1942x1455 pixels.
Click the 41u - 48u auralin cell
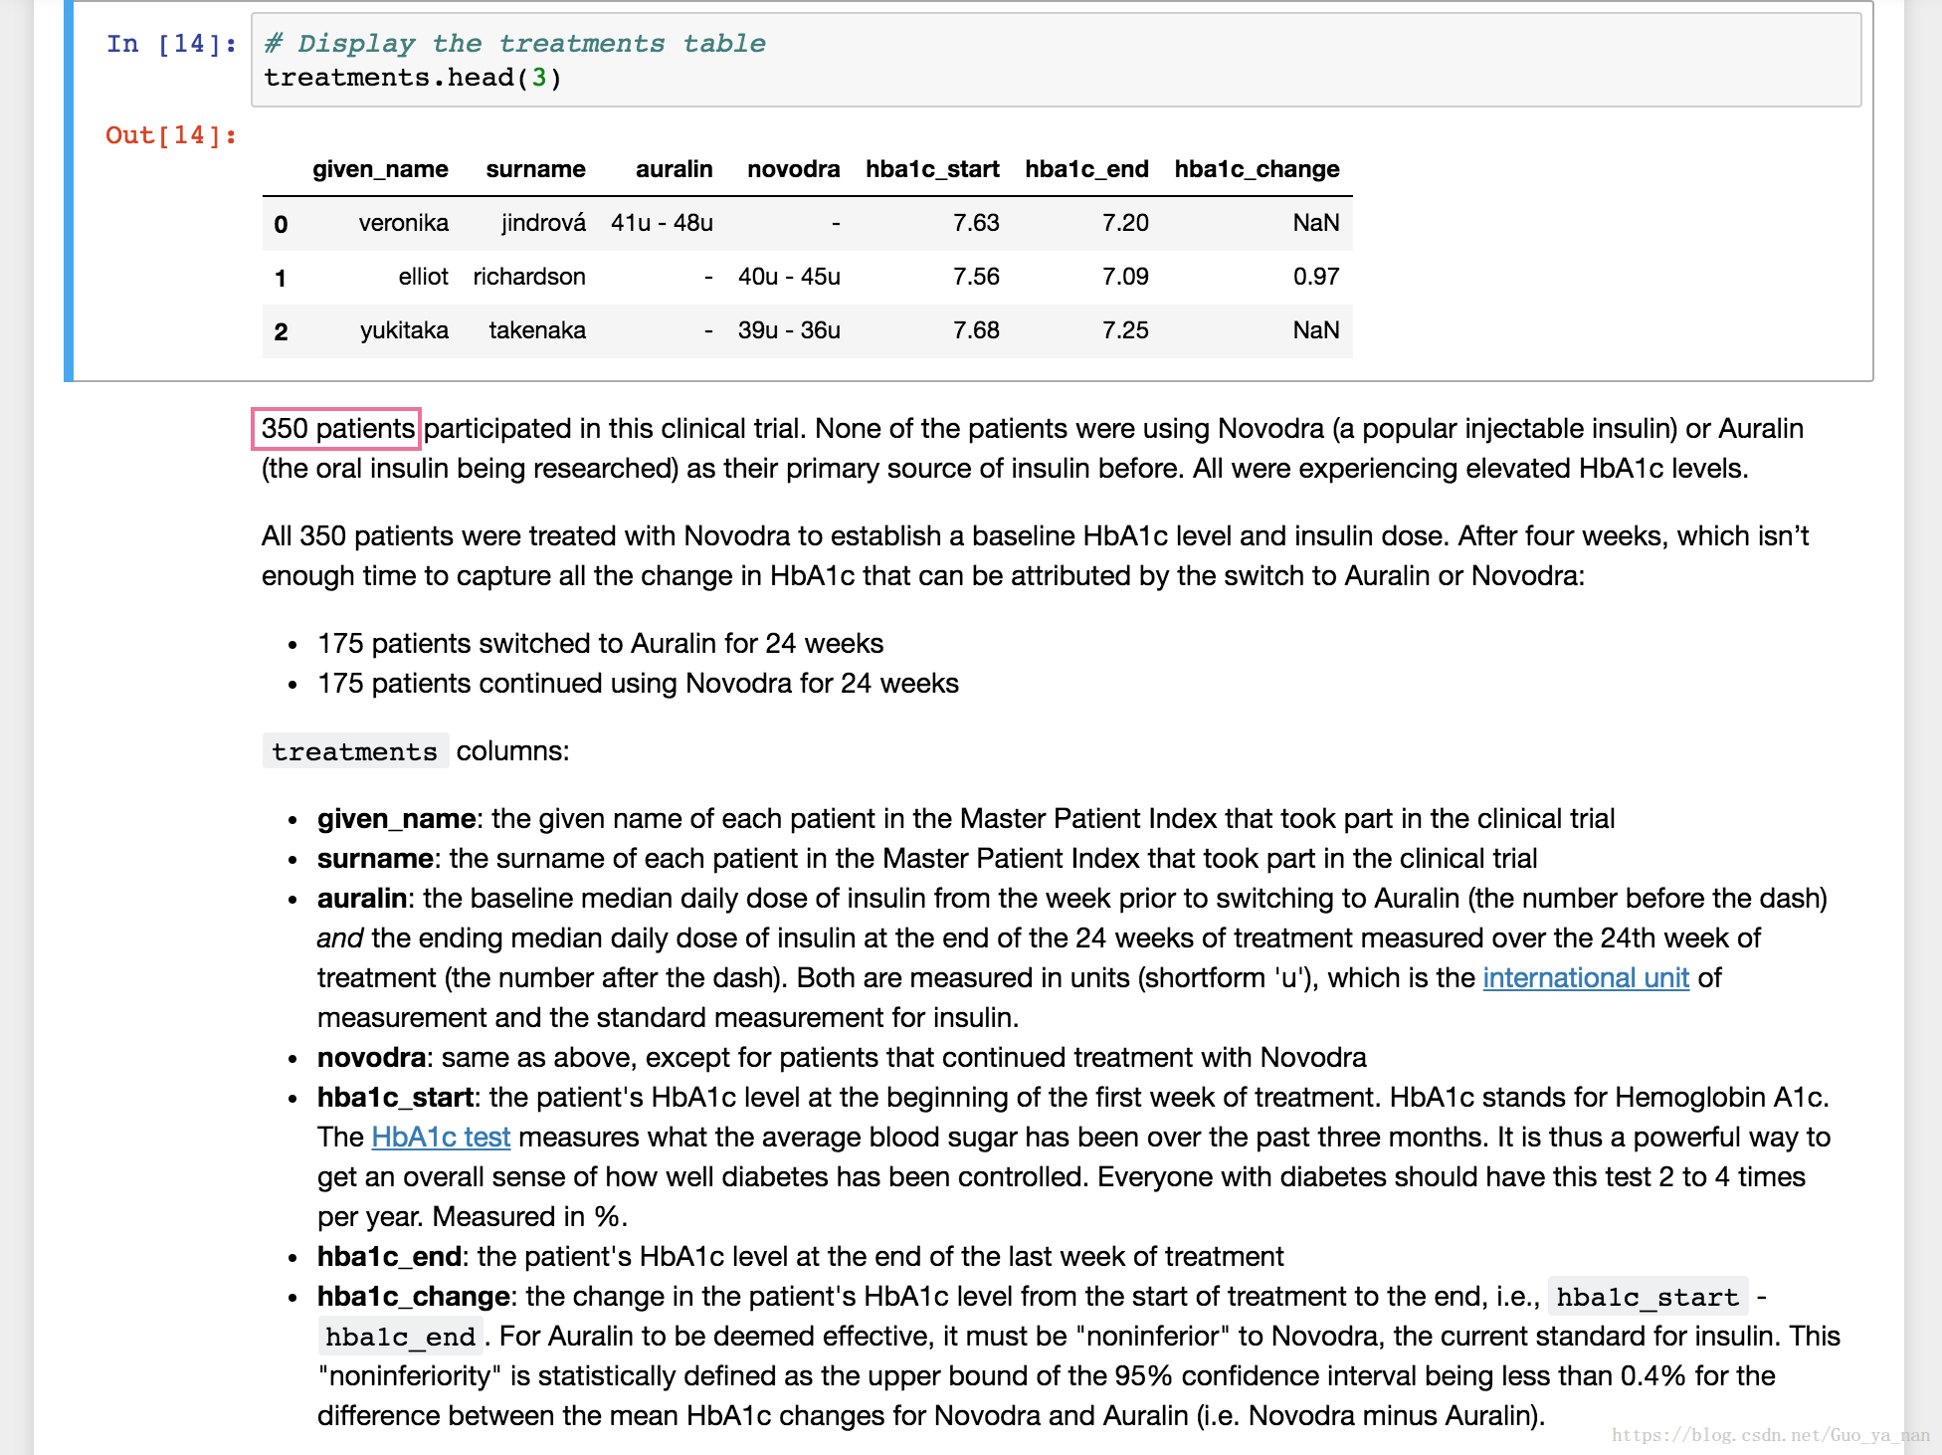pyautogui.click(x=662, y=223)
